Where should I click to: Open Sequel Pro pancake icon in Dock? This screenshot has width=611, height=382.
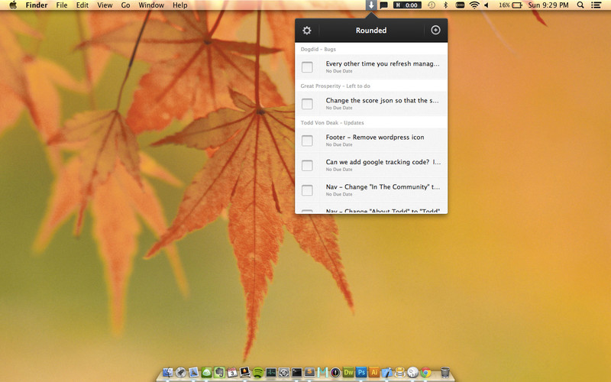pos(399,372)
